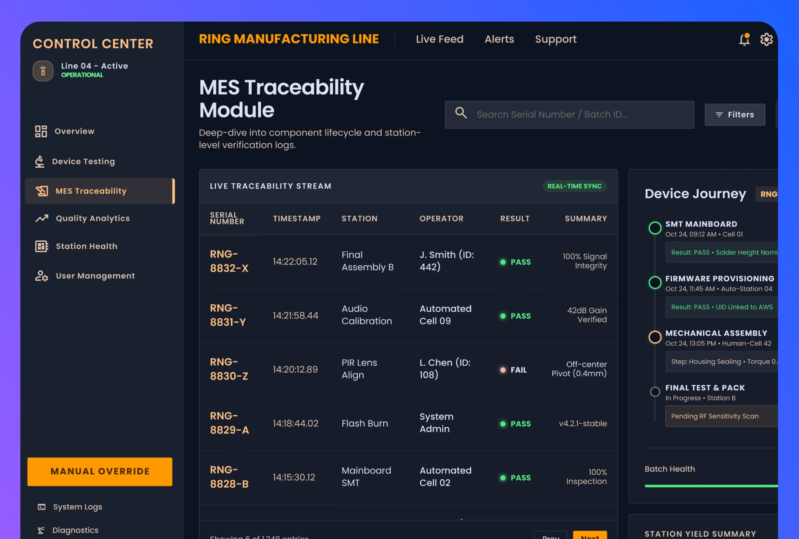
Task: Click serial number RNG-8830-Z
Action: coord(229,369)
